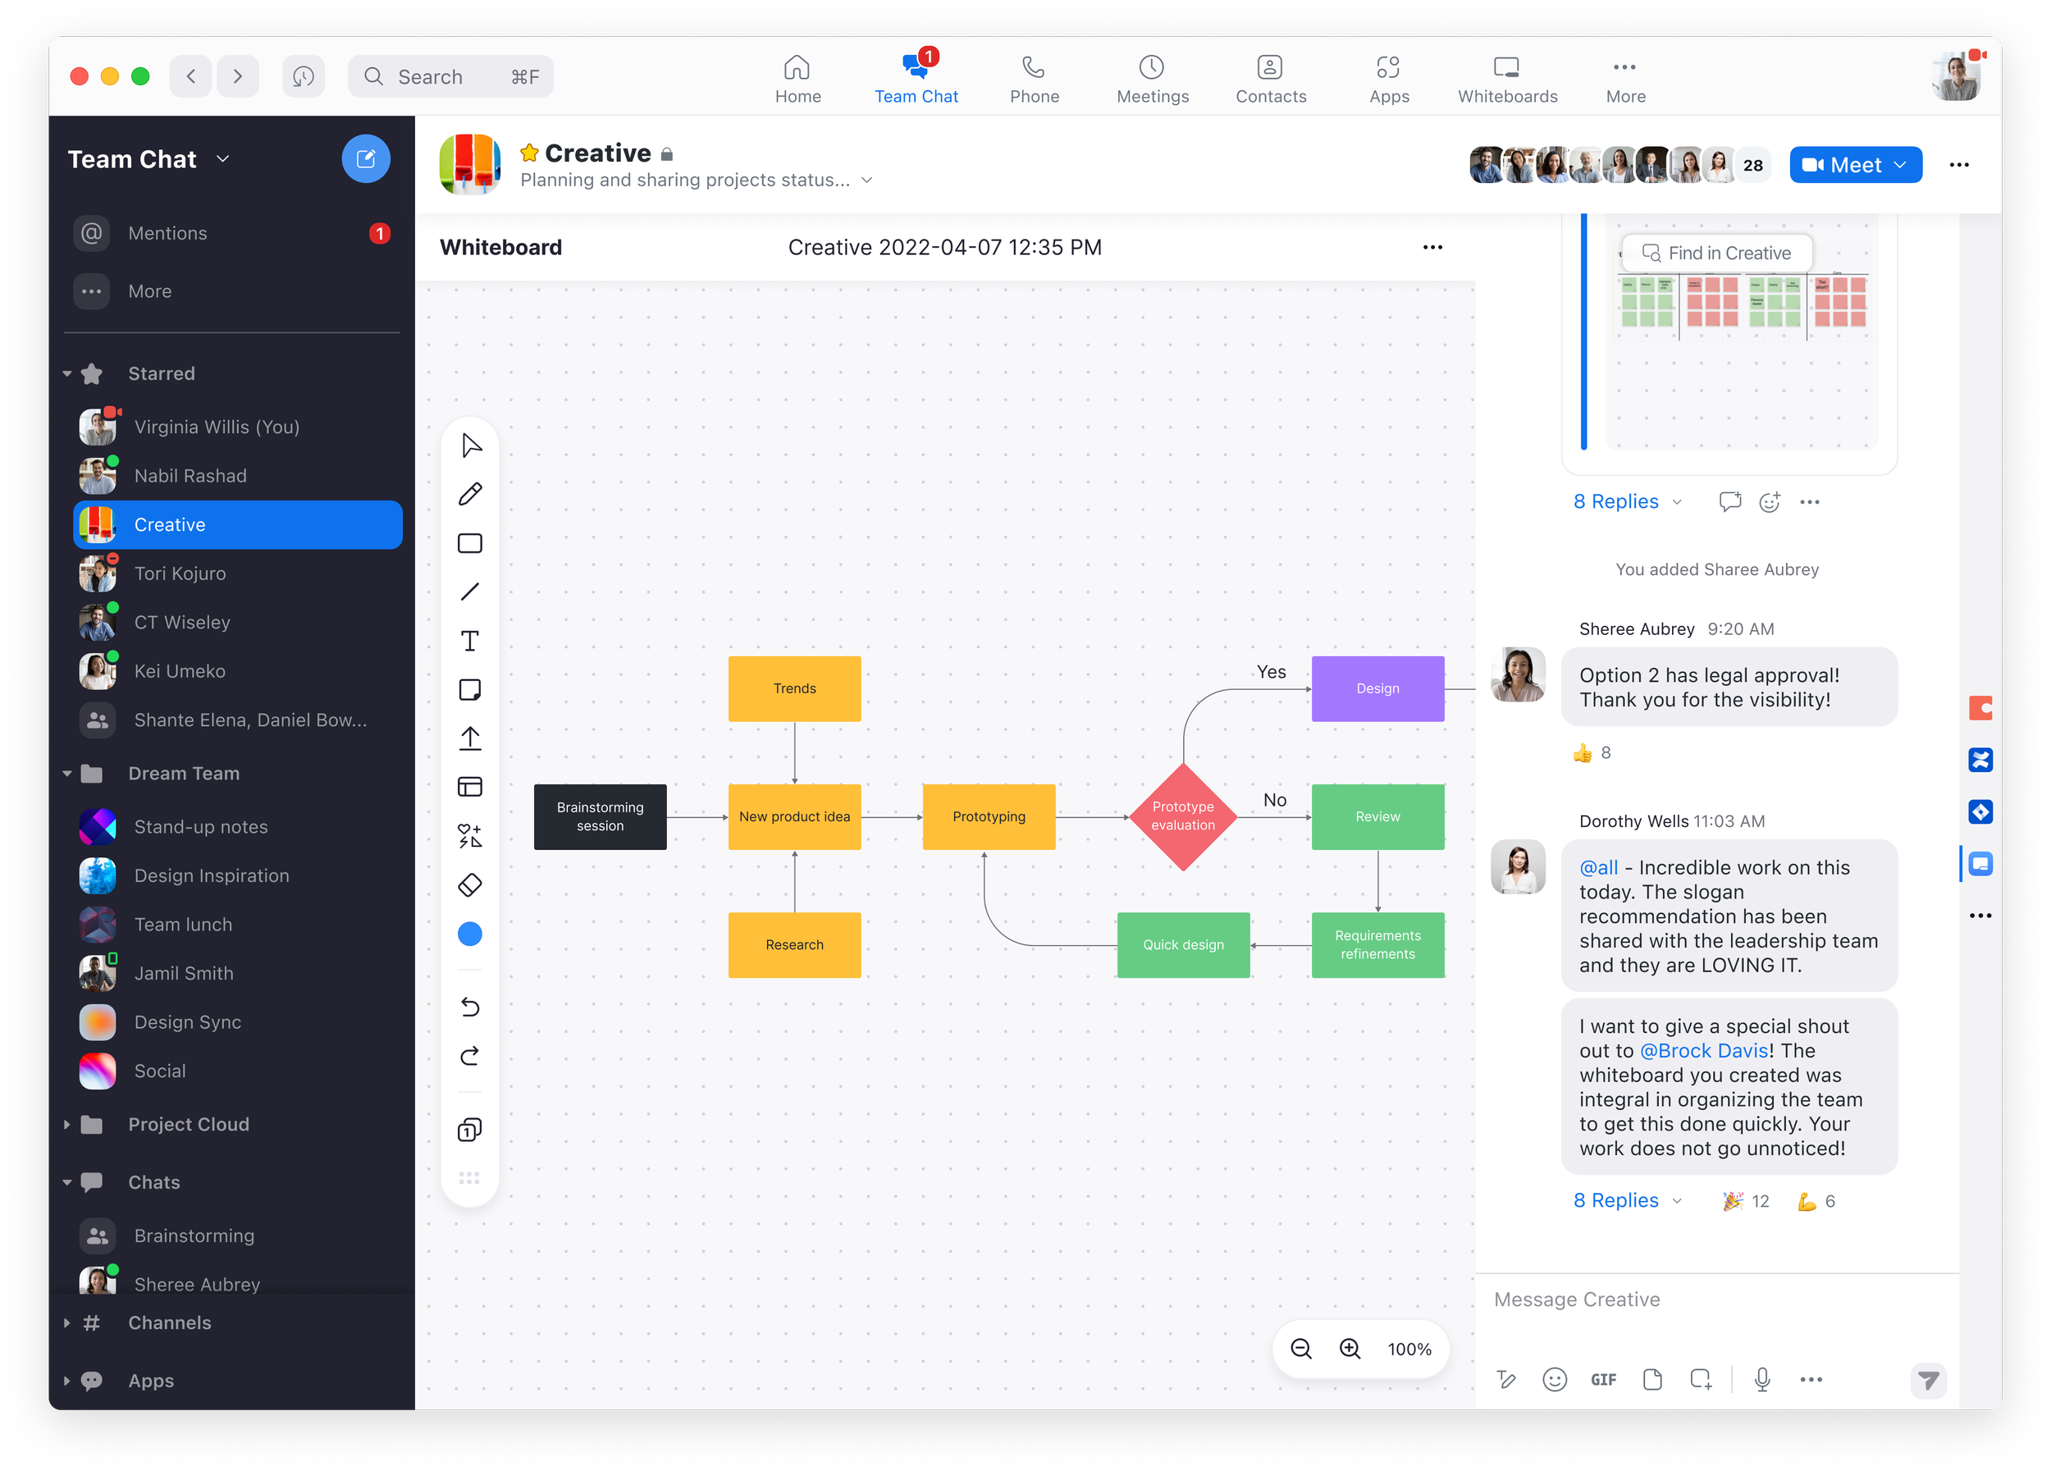The image size is (2051, 1471).
Task: Click the whiteboard zoom out magnifier
Action: [1300, 1348]
